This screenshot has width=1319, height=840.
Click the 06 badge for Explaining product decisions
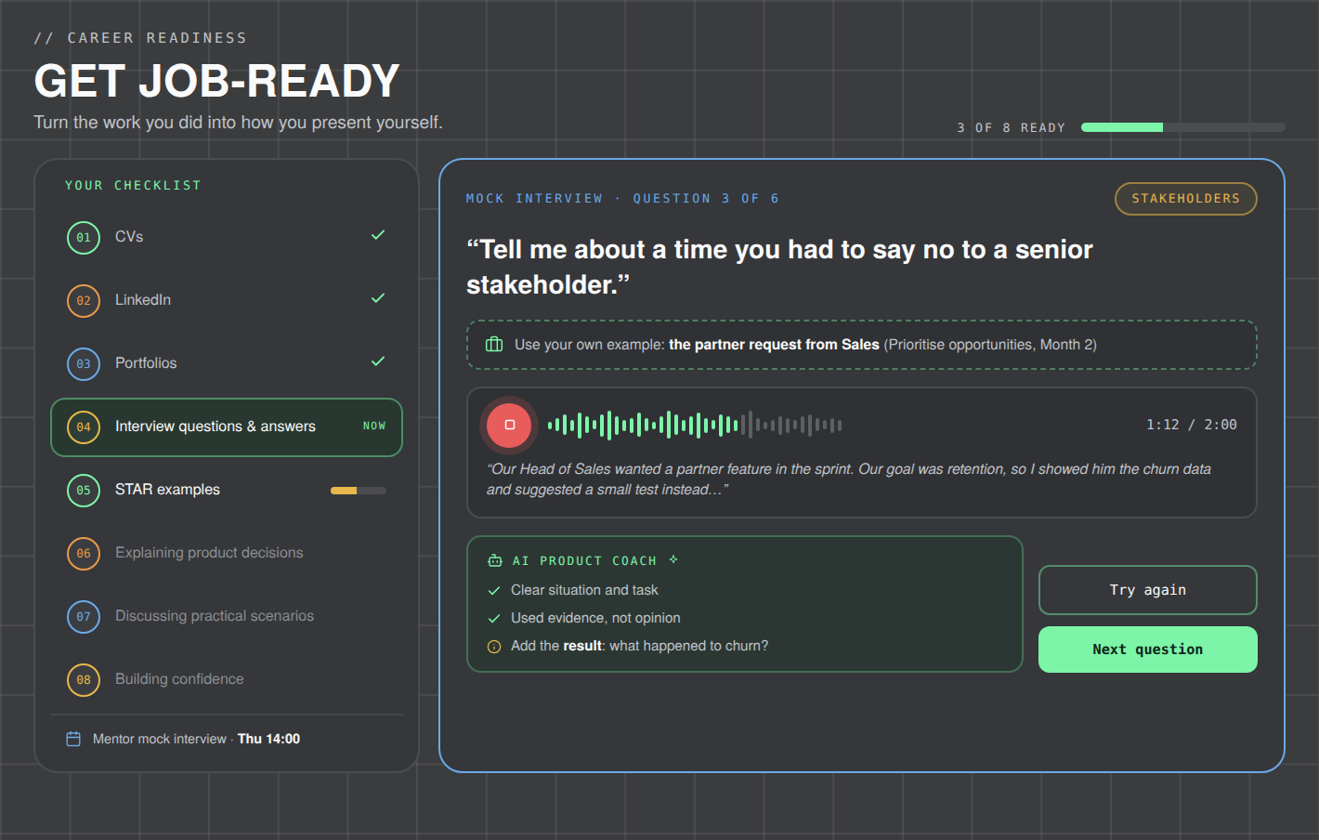click(84, 553)
